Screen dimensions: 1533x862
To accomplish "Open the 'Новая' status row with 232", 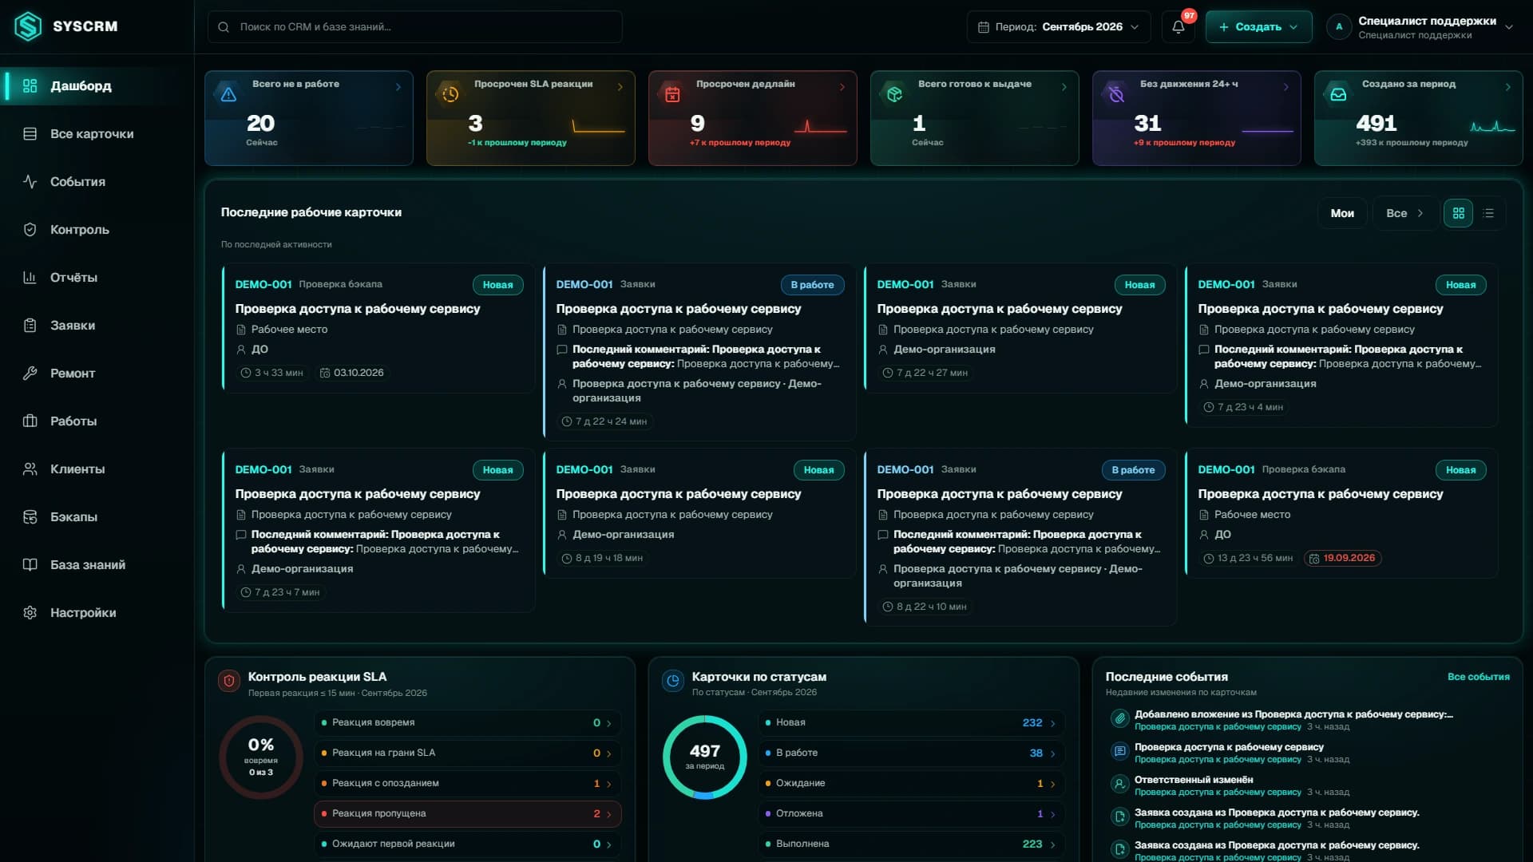I will tap(911, 723).
